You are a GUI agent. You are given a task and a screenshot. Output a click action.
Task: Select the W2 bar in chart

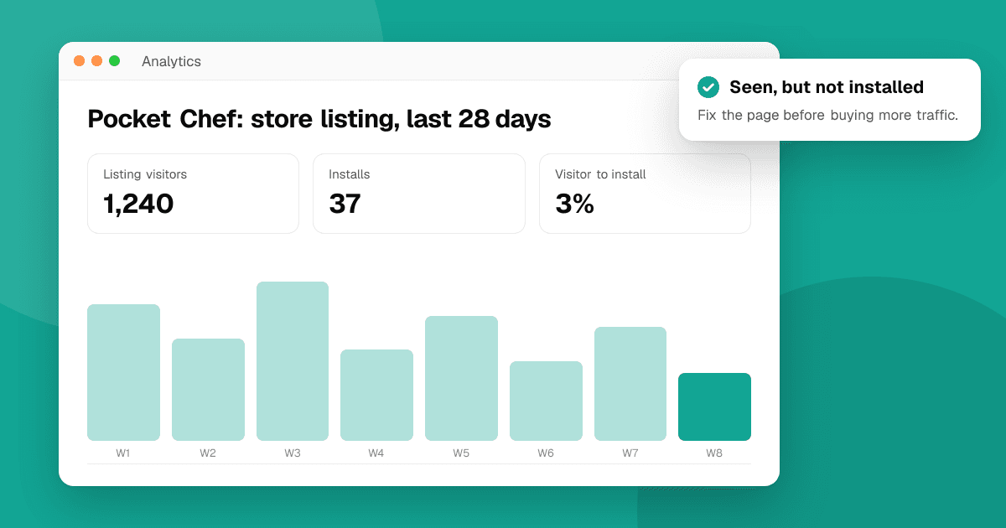pos(208,390)
